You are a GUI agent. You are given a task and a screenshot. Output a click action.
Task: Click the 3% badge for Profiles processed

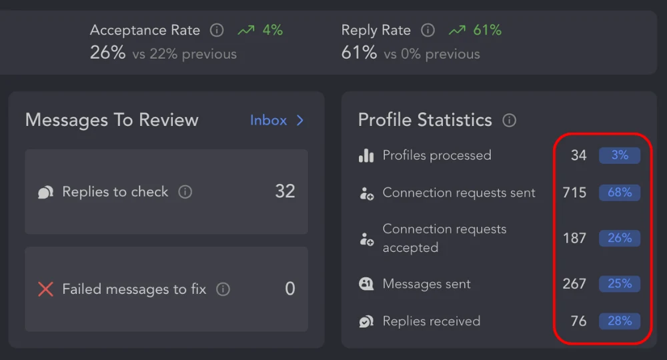[x=620, y=155]
